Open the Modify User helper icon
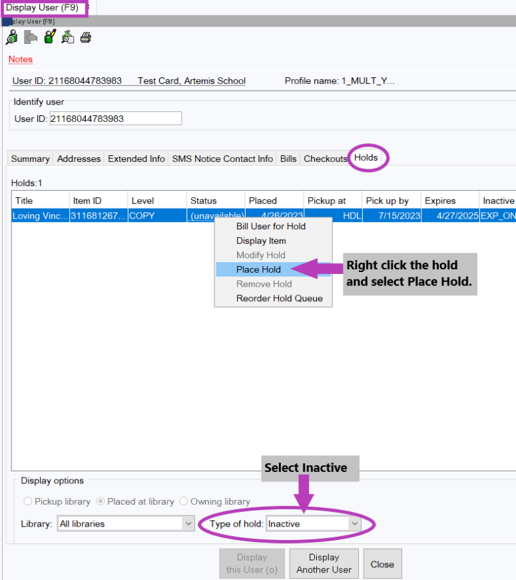Image resolution: width=516 pixels, height=580 pixels. point(49,38)
